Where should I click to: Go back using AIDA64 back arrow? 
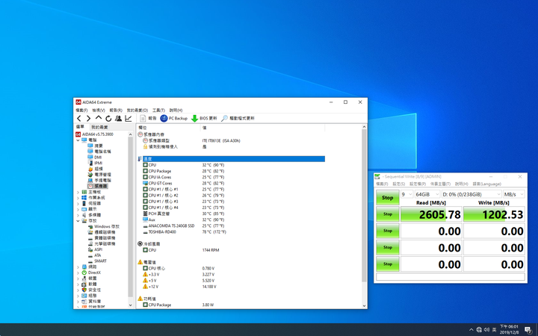pyautogui.click(x=79, y=118)
